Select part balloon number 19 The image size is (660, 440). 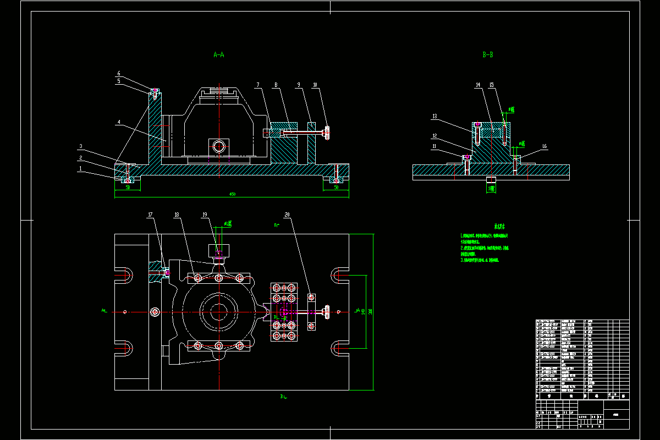tap(204, 215)
